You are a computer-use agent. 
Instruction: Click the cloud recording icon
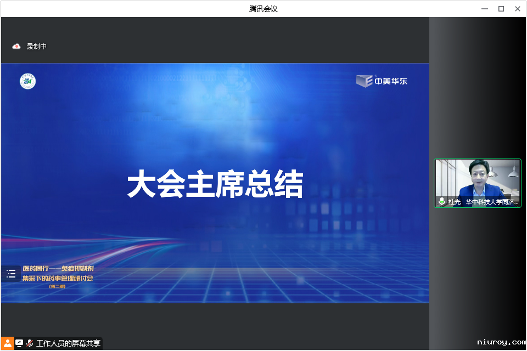16,46
